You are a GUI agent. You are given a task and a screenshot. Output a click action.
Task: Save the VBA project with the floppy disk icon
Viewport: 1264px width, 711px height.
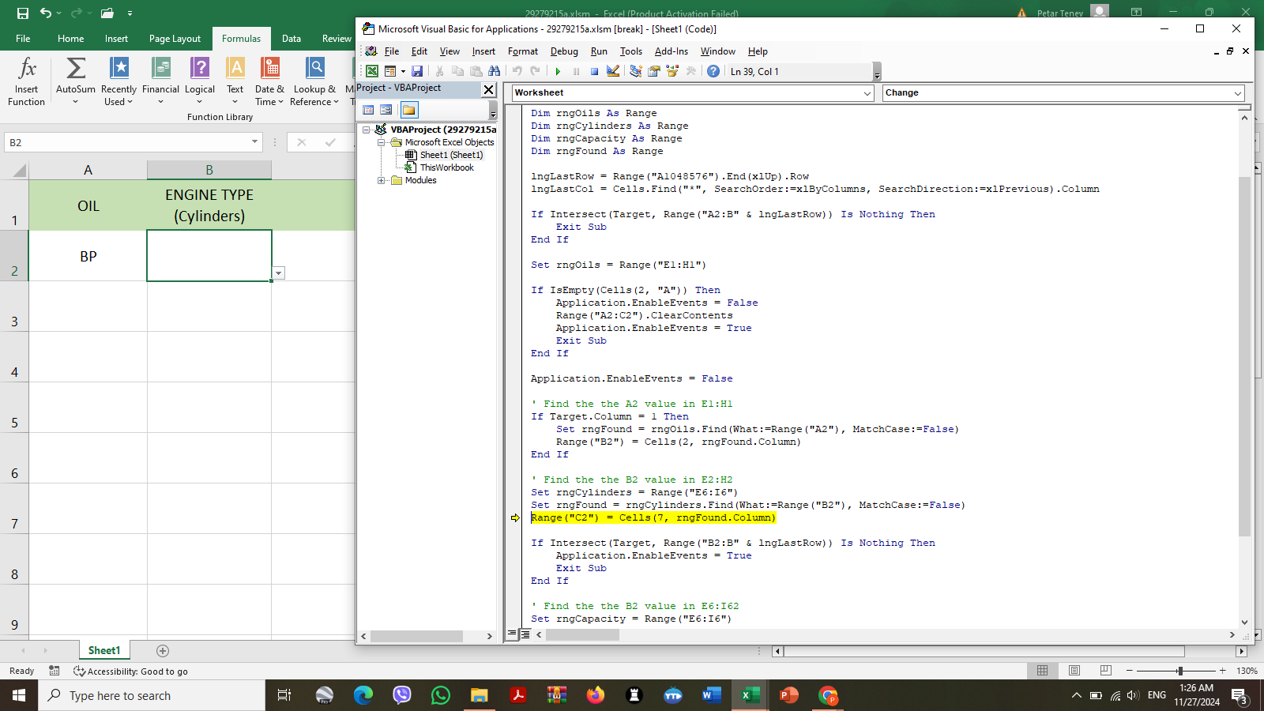[x=417, y=71]
